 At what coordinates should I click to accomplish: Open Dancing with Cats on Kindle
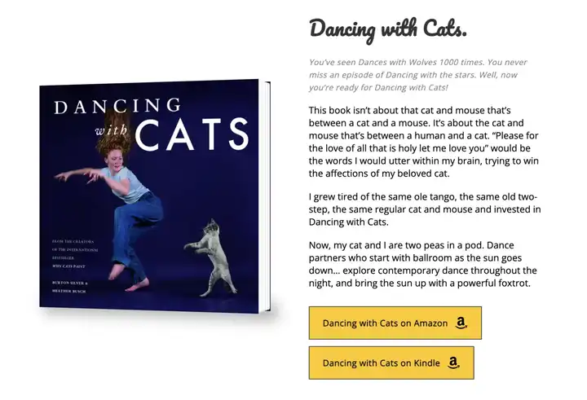tap(391, 363)
